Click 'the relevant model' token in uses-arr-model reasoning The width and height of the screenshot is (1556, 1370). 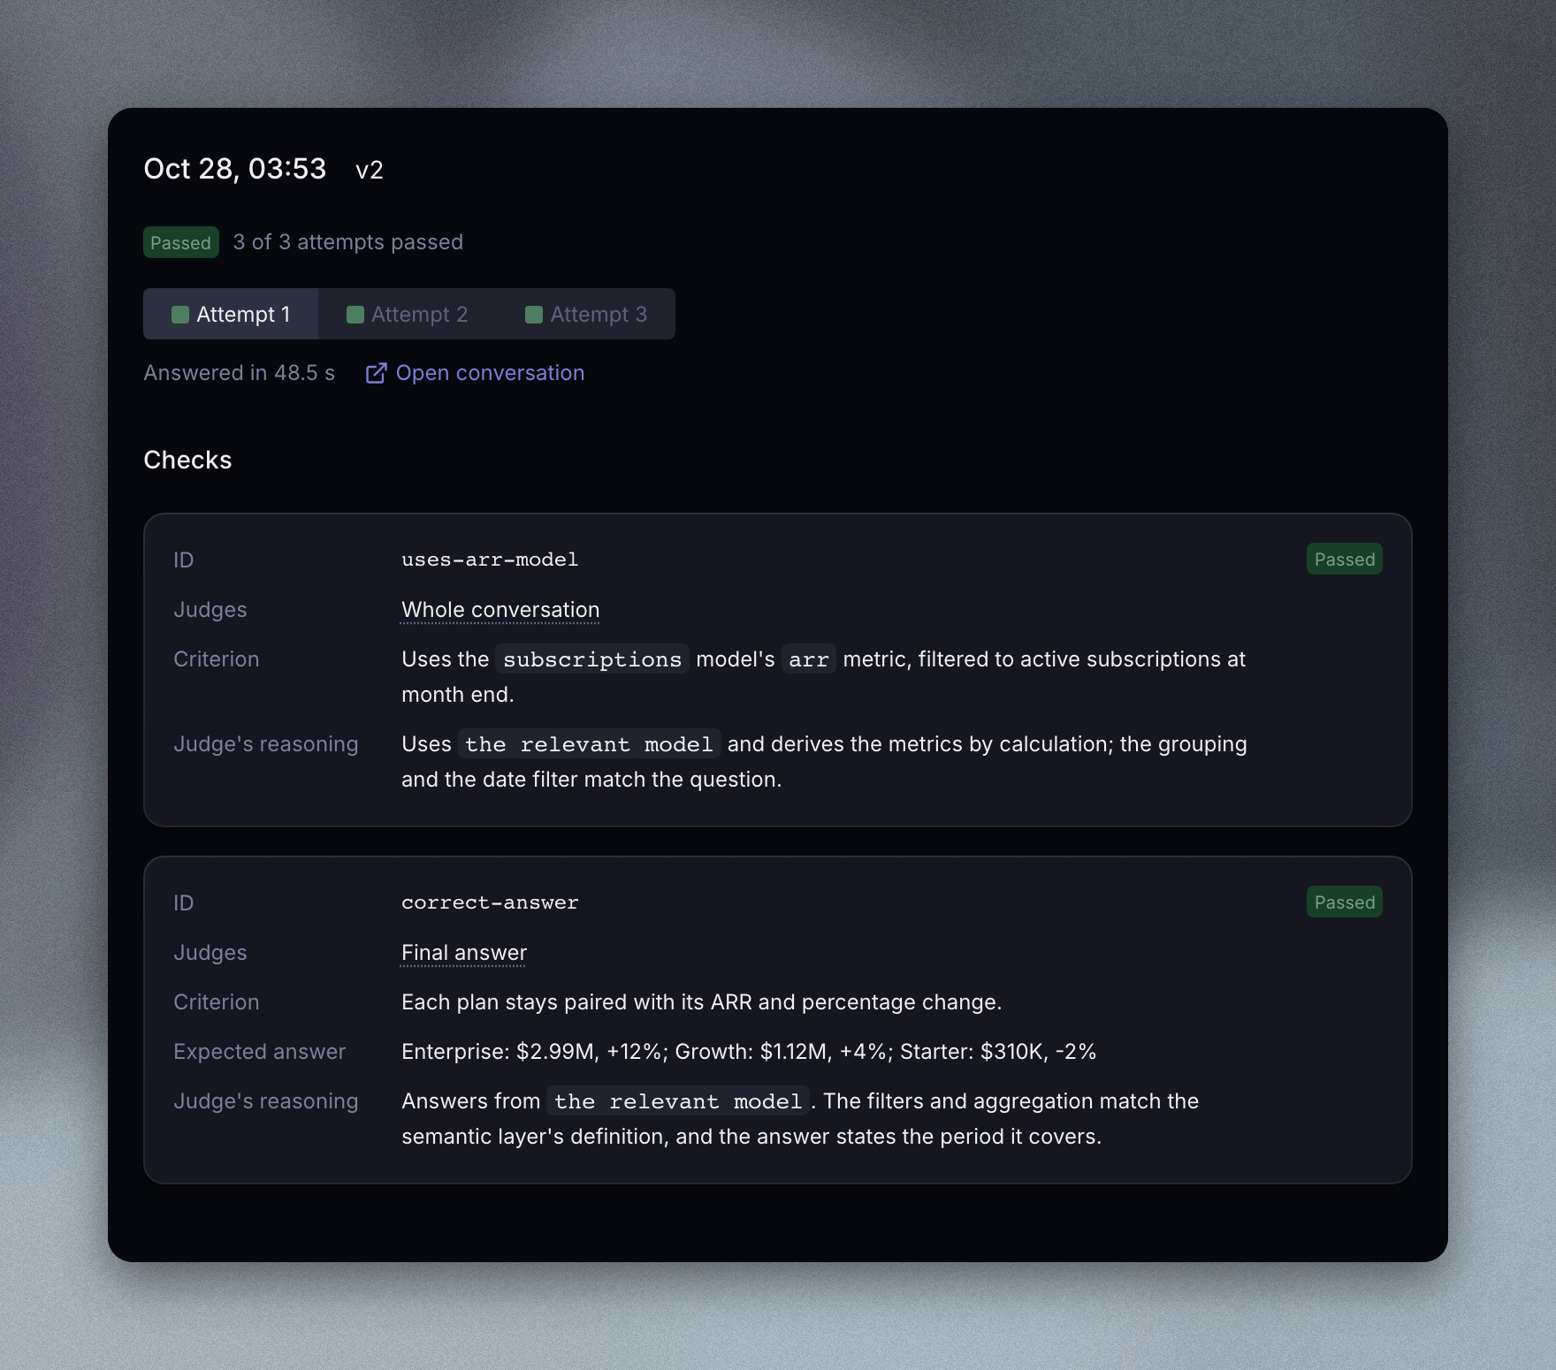[x=590, y=744]
